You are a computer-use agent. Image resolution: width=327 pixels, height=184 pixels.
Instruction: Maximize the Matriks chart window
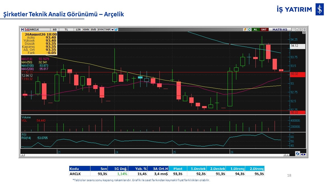coord(301,29)
